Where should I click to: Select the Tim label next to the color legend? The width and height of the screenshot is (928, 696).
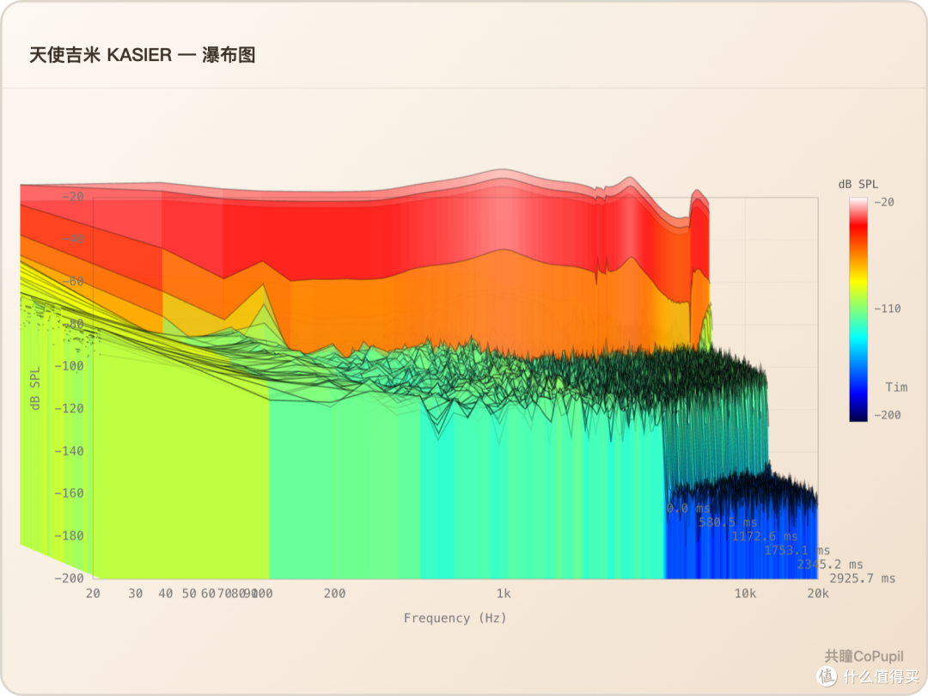pos(896,387)
